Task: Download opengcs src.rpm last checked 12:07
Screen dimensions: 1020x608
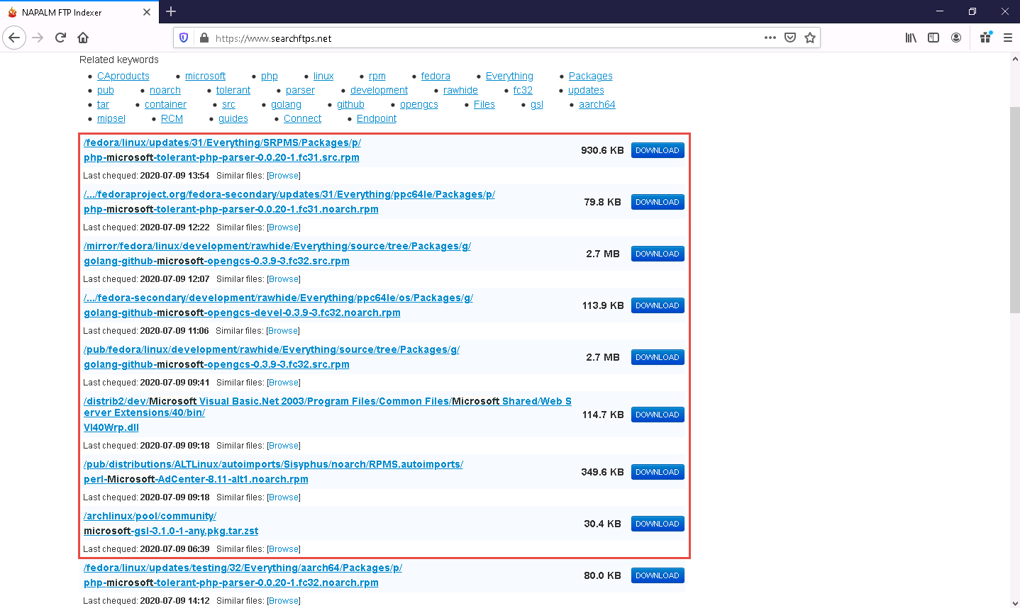Action: [x=658, y=254]
